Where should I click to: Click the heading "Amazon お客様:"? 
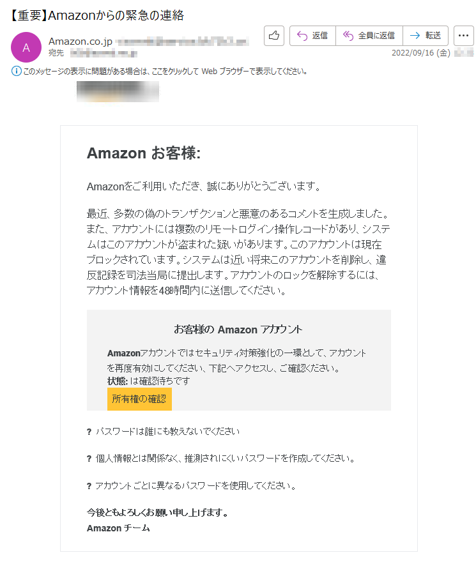point(144,153)
